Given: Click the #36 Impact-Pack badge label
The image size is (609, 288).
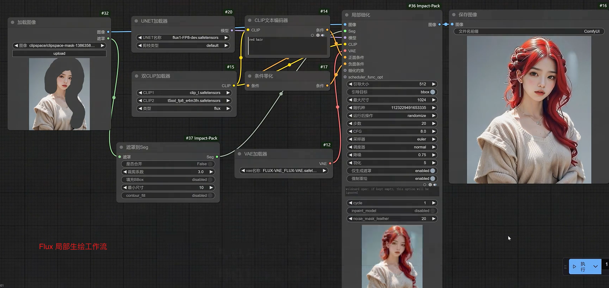Looking at the screenshot, I should [x=424, y=6].
